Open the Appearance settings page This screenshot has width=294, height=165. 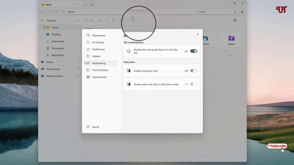coord(101,35)
